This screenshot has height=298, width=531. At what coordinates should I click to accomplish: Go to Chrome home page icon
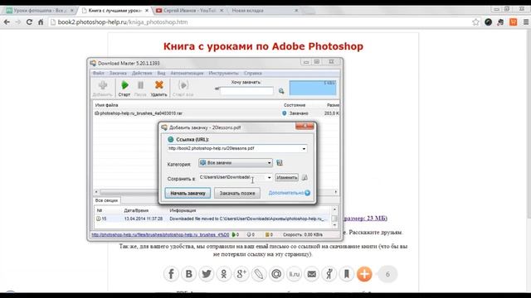click(41, 22)
